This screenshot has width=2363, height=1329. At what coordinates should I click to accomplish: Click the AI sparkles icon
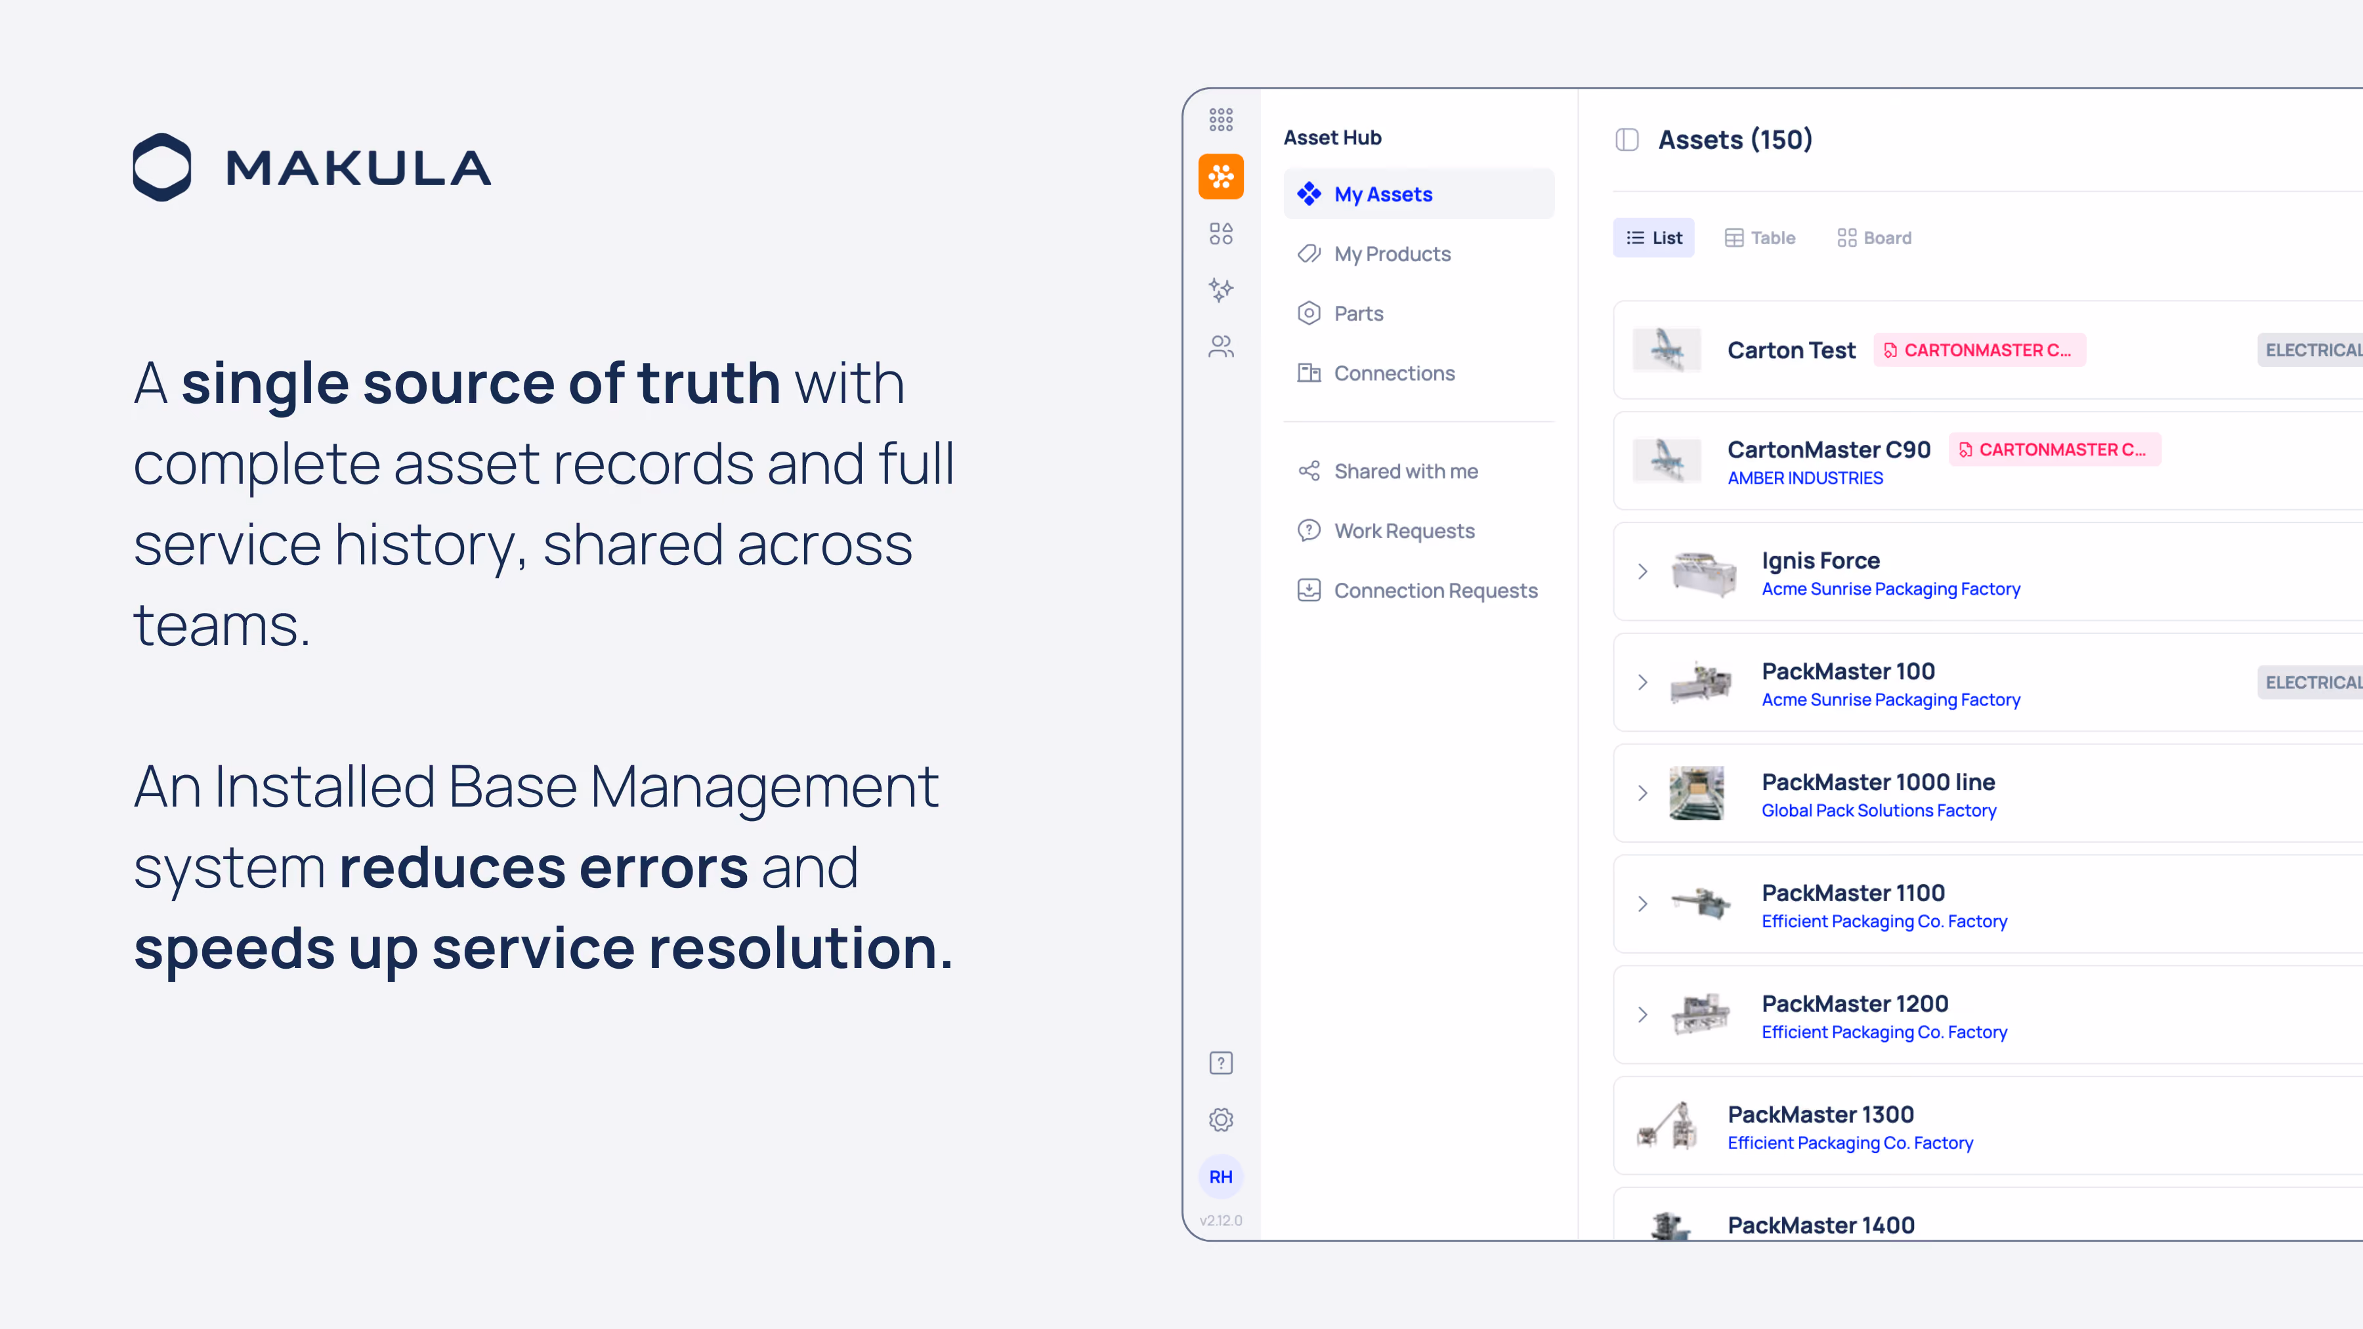1221,290
